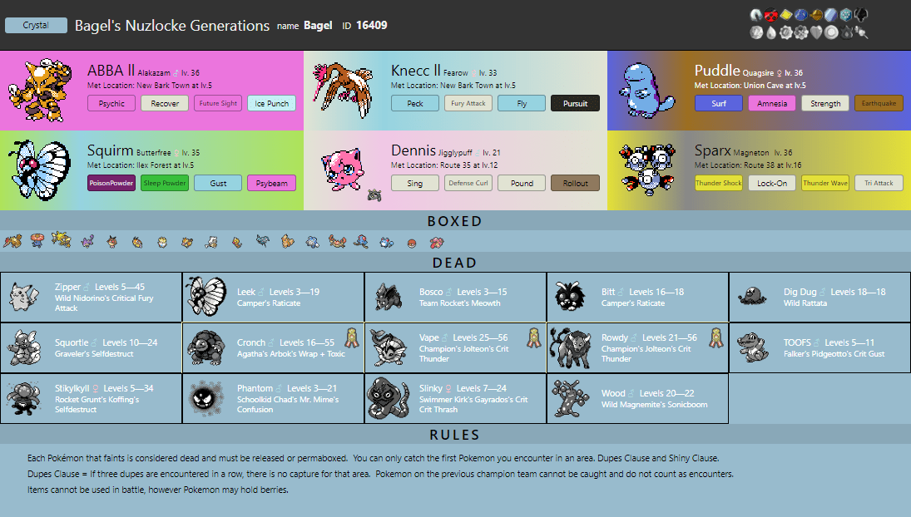
Task: Select the Zephyr Badge icon
Action: point(755,14)
